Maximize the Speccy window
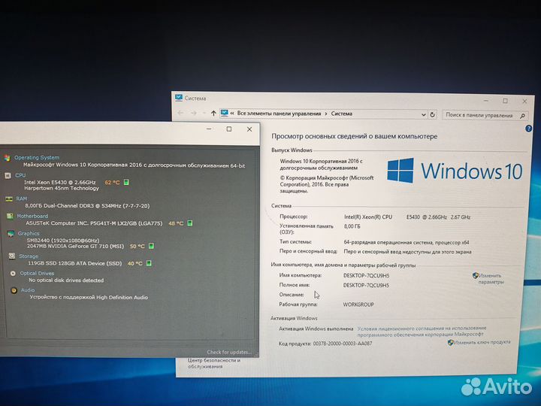541x406 pixels. coord(229,129)
